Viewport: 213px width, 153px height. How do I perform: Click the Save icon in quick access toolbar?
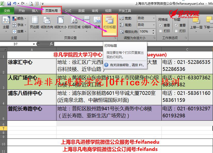tap(9, 4)
